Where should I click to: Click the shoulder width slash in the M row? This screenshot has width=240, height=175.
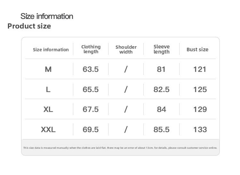point(126,69)
